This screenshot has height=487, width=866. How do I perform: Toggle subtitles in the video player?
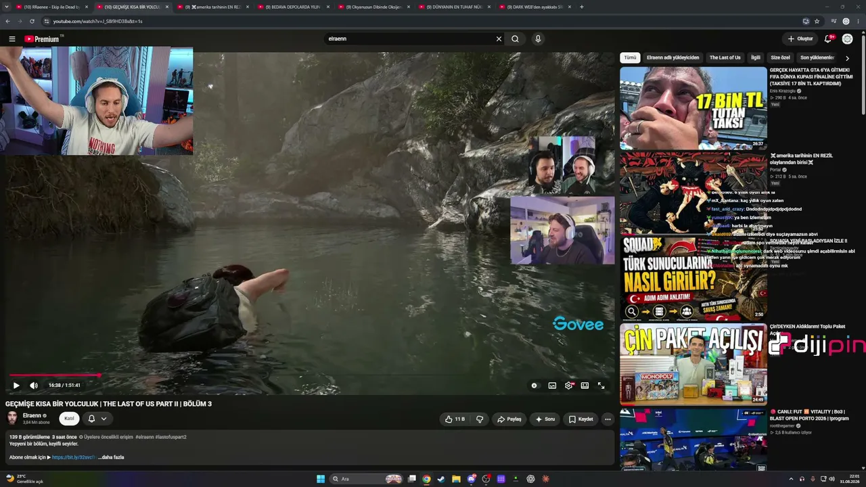pos(552,386)
